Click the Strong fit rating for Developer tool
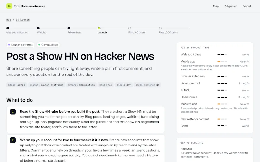Screen dimensions: 260x162 point(243,83)
